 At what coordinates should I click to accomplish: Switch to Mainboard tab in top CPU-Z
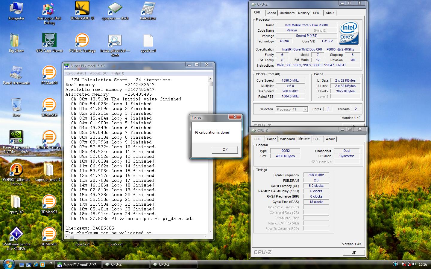[287, 13]
